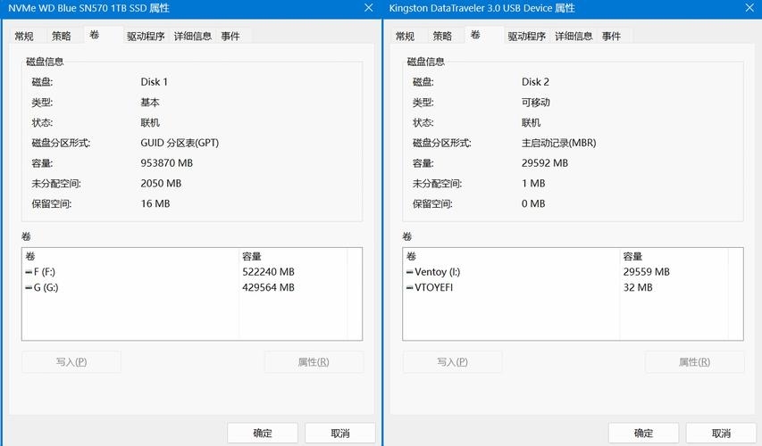
Task: Select the VTOYEFI volume row
Action: click(x=573, y=287)
